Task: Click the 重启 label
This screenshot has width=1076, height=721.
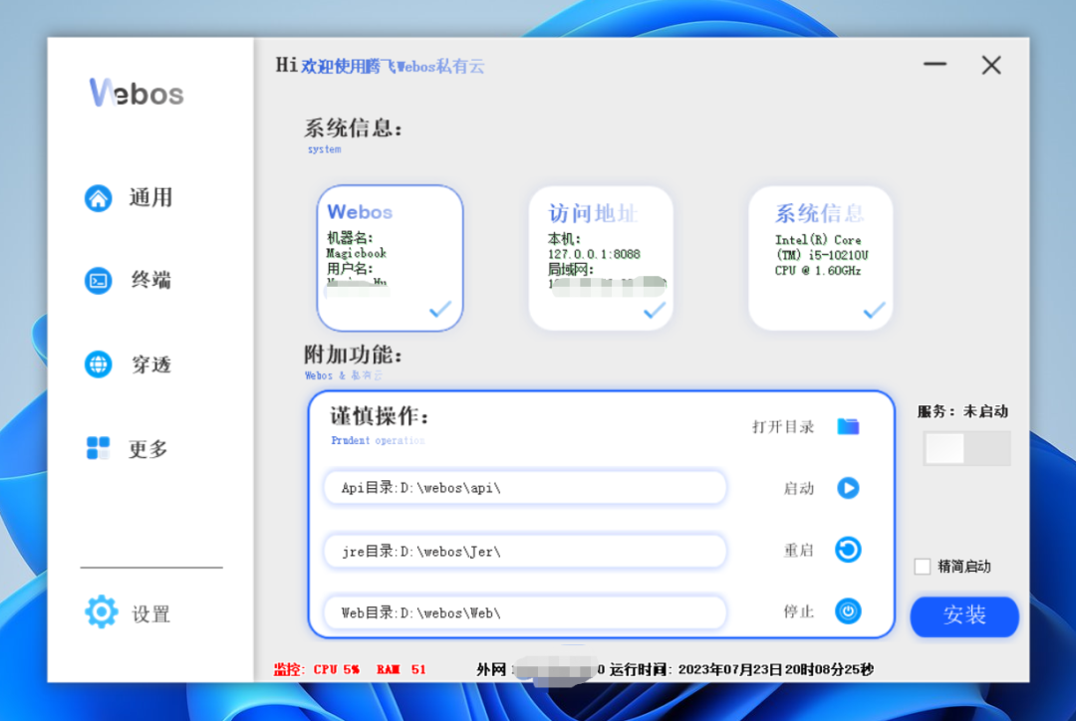Action: point(799,550)
